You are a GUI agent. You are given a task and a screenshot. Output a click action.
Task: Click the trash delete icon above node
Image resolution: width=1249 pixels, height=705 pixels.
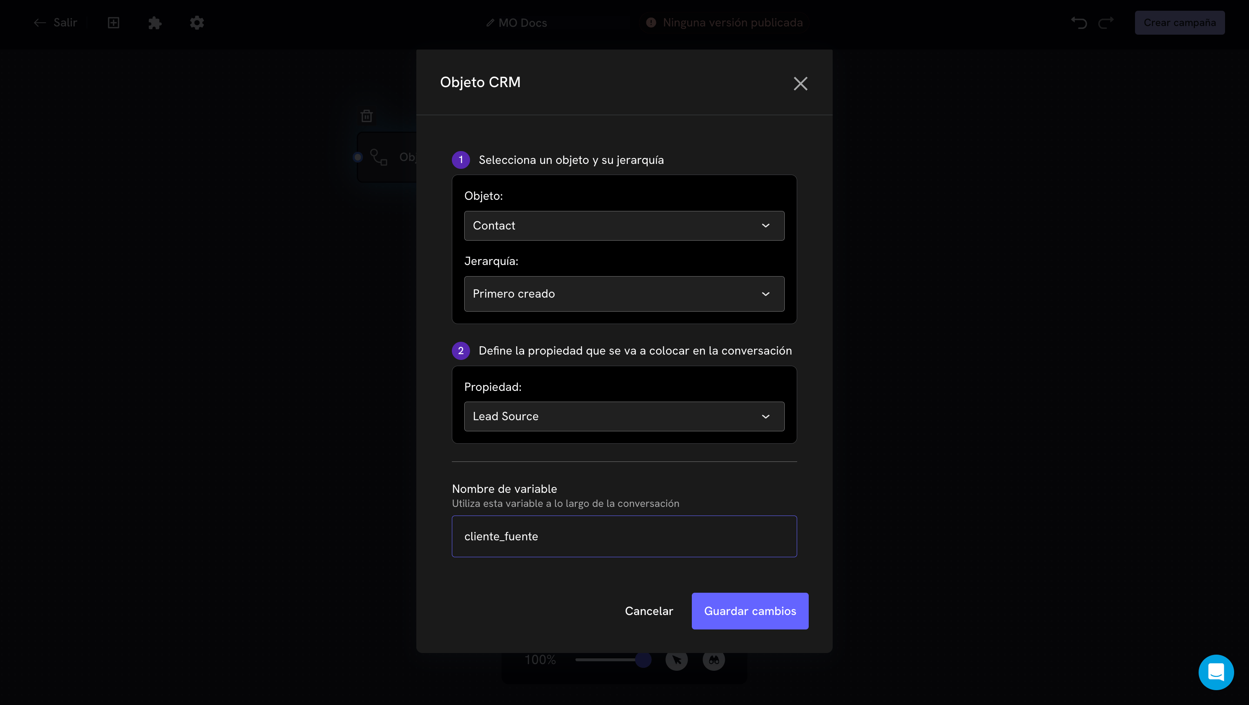(366, 116)
